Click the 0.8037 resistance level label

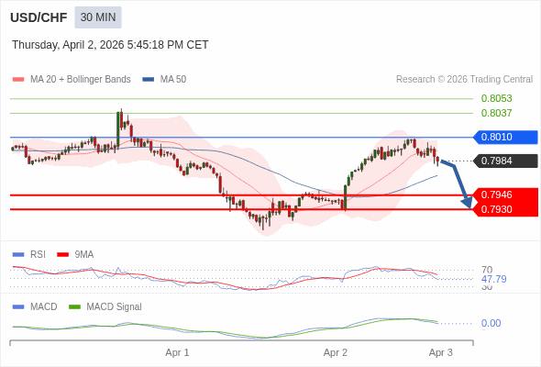coord(496,113)
